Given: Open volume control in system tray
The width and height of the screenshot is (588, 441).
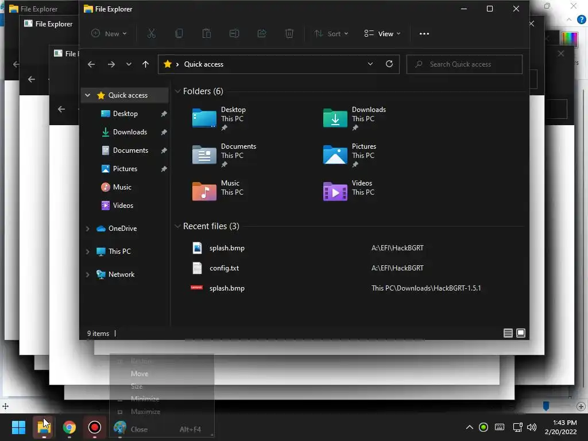Looking at the screenshot, I should click(x=531, y=427).
